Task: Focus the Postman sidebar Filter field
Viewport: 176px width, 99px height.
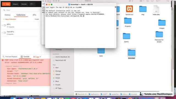Action: 21,10
